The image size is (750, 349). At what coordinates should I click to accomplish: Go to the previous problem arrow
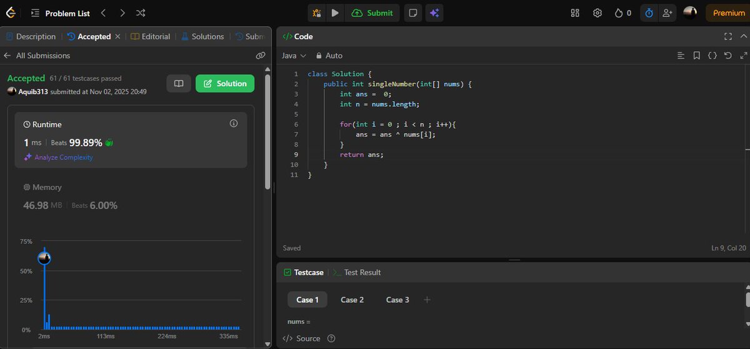(x=104, y=12)
